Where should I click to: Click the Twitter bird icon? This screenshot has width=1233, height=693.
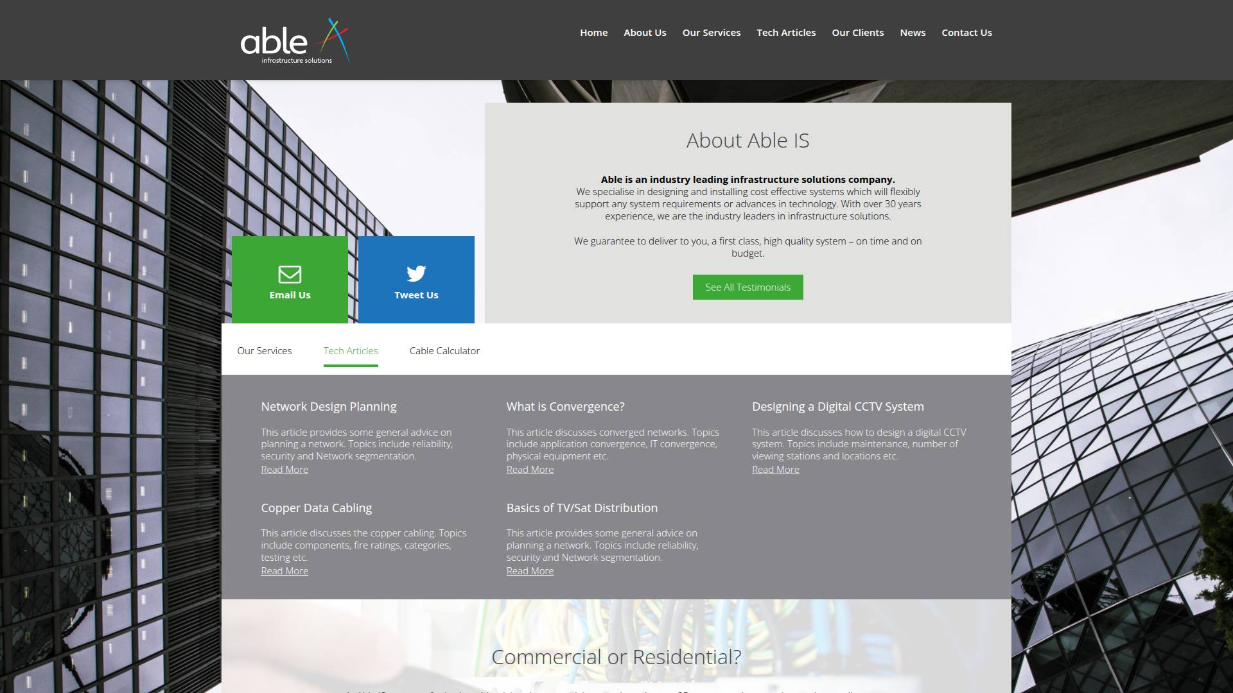[x=416, y=273]
